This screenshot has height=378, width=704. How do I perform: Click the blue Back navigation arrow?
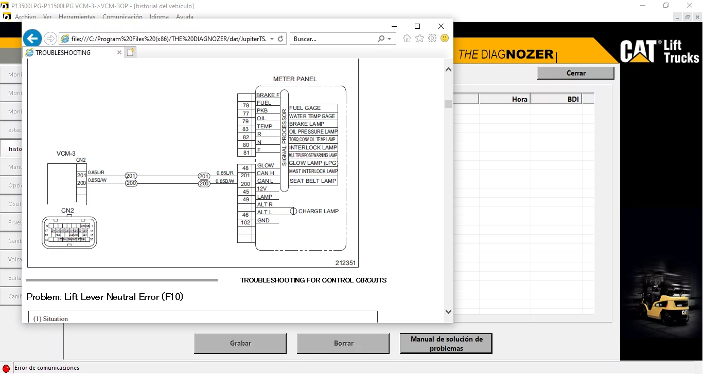(32, 38)
